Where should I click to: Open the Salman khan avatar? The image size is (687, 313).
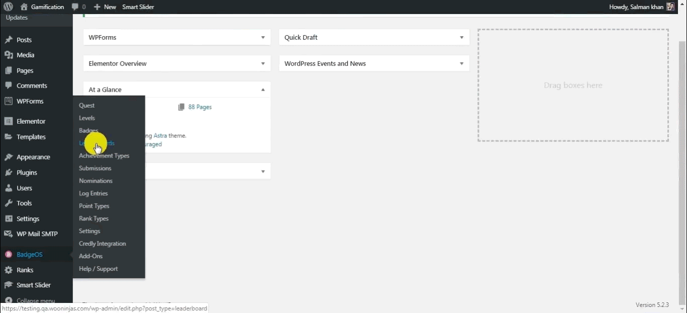click(x=670, y=7)
